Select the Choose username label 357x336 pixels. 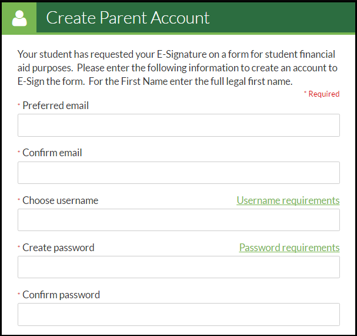click(60, 200)
